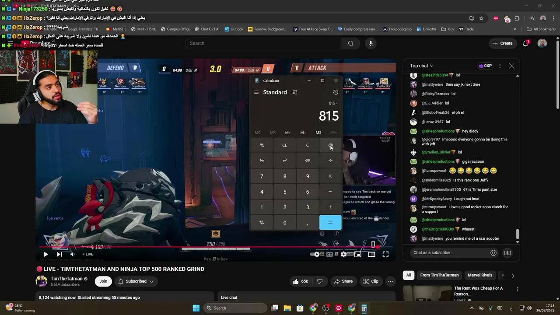Click the divide operator key
Viewport: 560px width, 315px height.
[x=330, y=161]
